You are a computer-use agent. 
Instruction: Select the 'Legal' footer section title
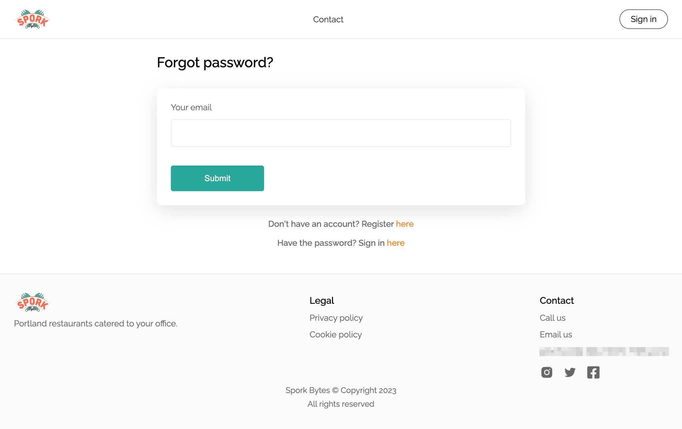coord(322,300)
